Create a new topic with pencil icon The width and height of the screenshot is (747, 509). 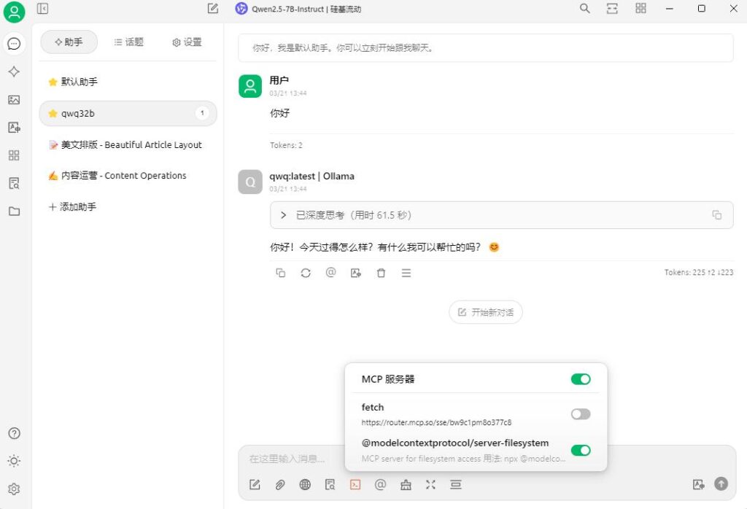coord(213,9)
